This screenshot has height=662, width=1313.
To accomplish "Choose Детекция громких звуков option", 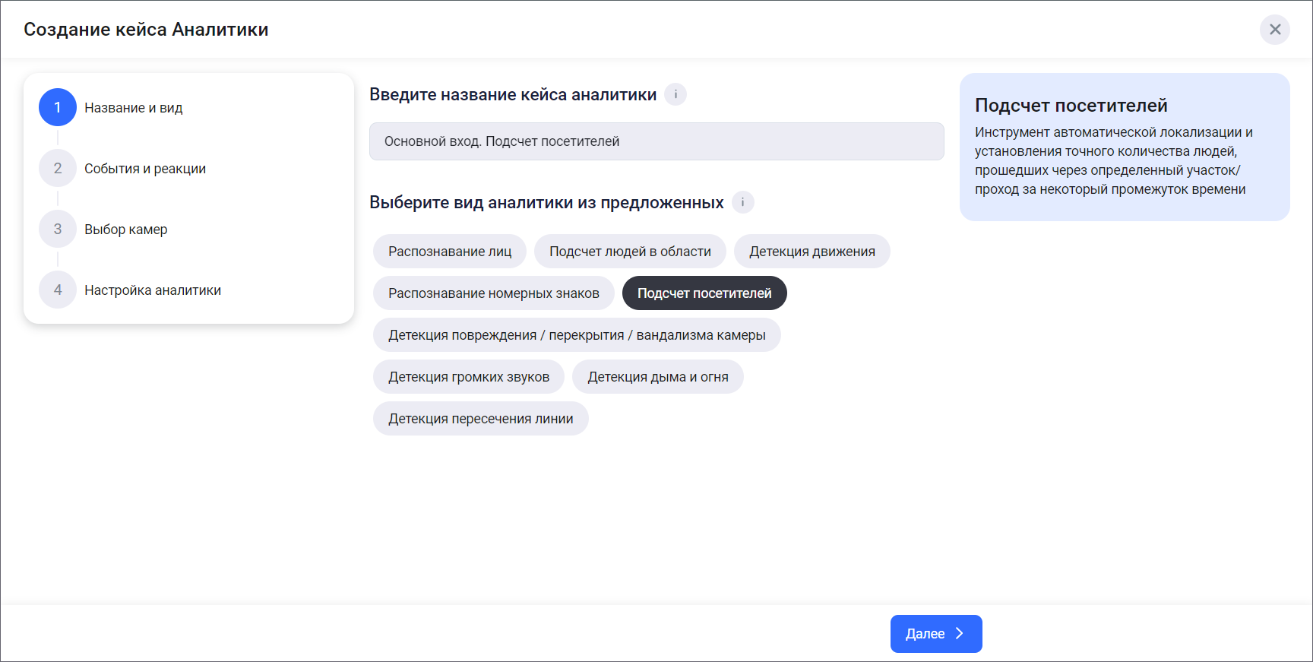I will pos(468,377).
